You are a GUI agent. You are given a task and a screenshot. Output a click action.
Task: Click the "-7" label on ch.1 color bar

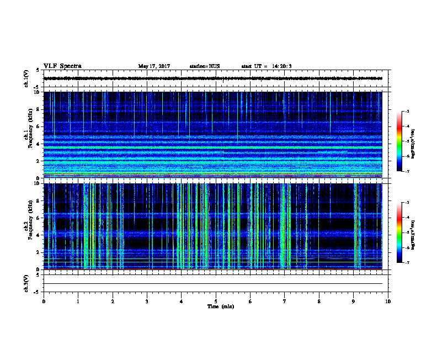[x=407, y=171]
